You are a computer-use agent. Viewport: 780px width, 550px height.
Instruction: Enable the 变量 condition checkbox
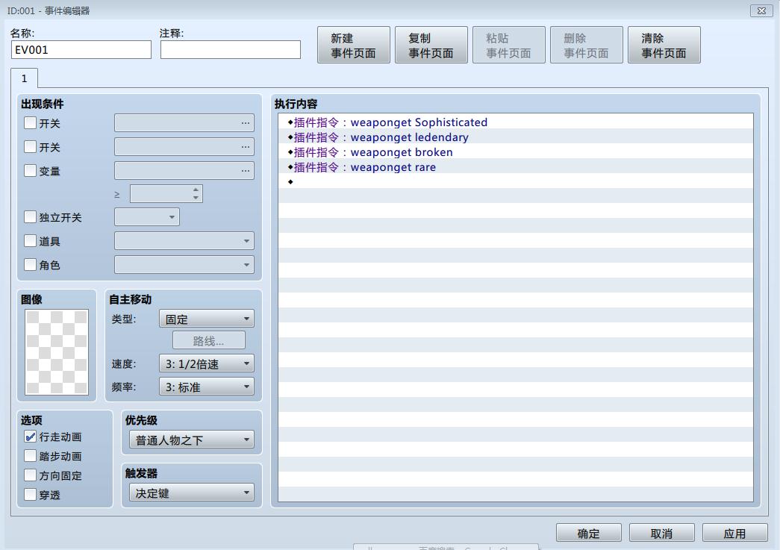click(31, 171)
